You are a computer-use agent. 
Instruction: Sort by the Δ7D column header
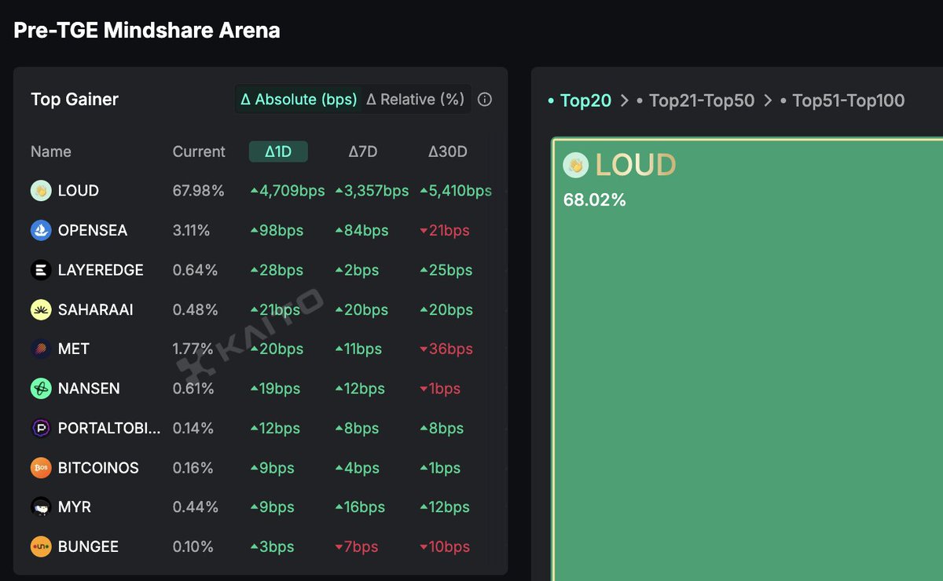point(363,152)
